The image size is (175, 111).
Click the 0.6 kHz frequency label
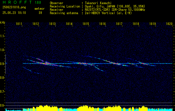pos(2,105)
